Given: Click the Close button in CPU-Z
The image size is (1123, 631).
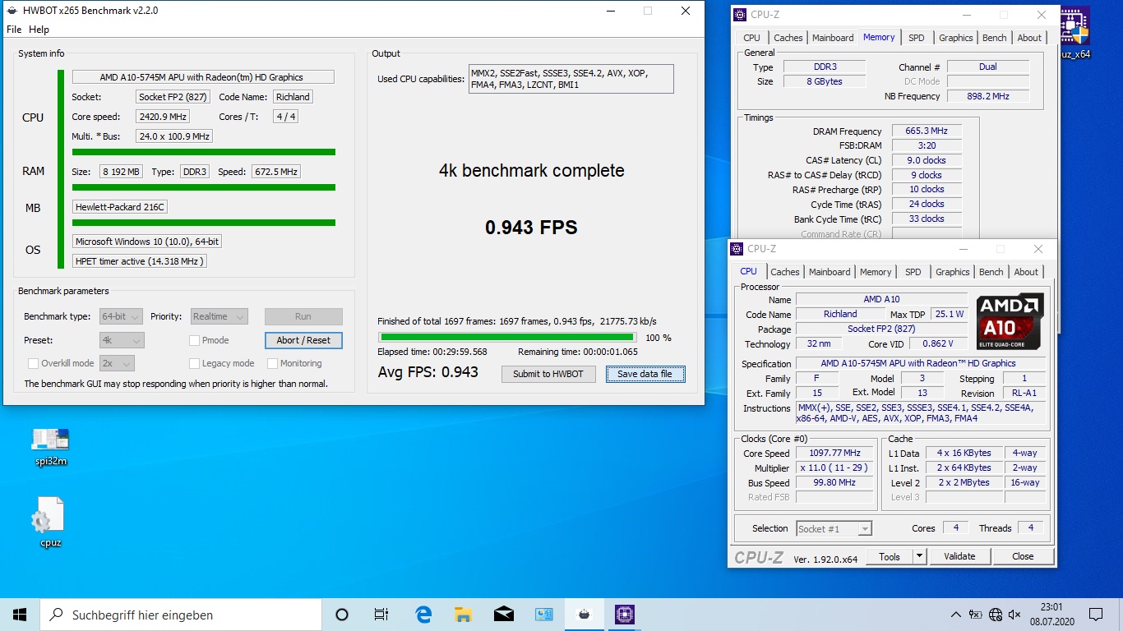Looking at the screenshot, I should 1023,556.
